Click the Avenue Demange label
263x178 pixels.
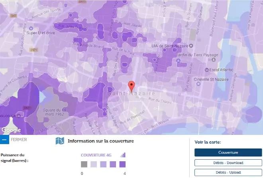pos(233,87)
